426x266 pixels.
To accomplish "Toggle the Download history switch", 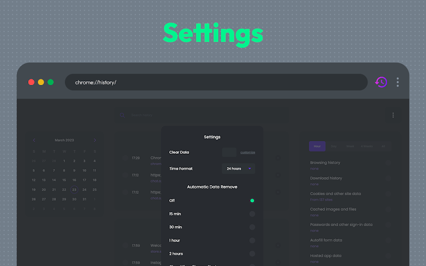I will 388,178.
